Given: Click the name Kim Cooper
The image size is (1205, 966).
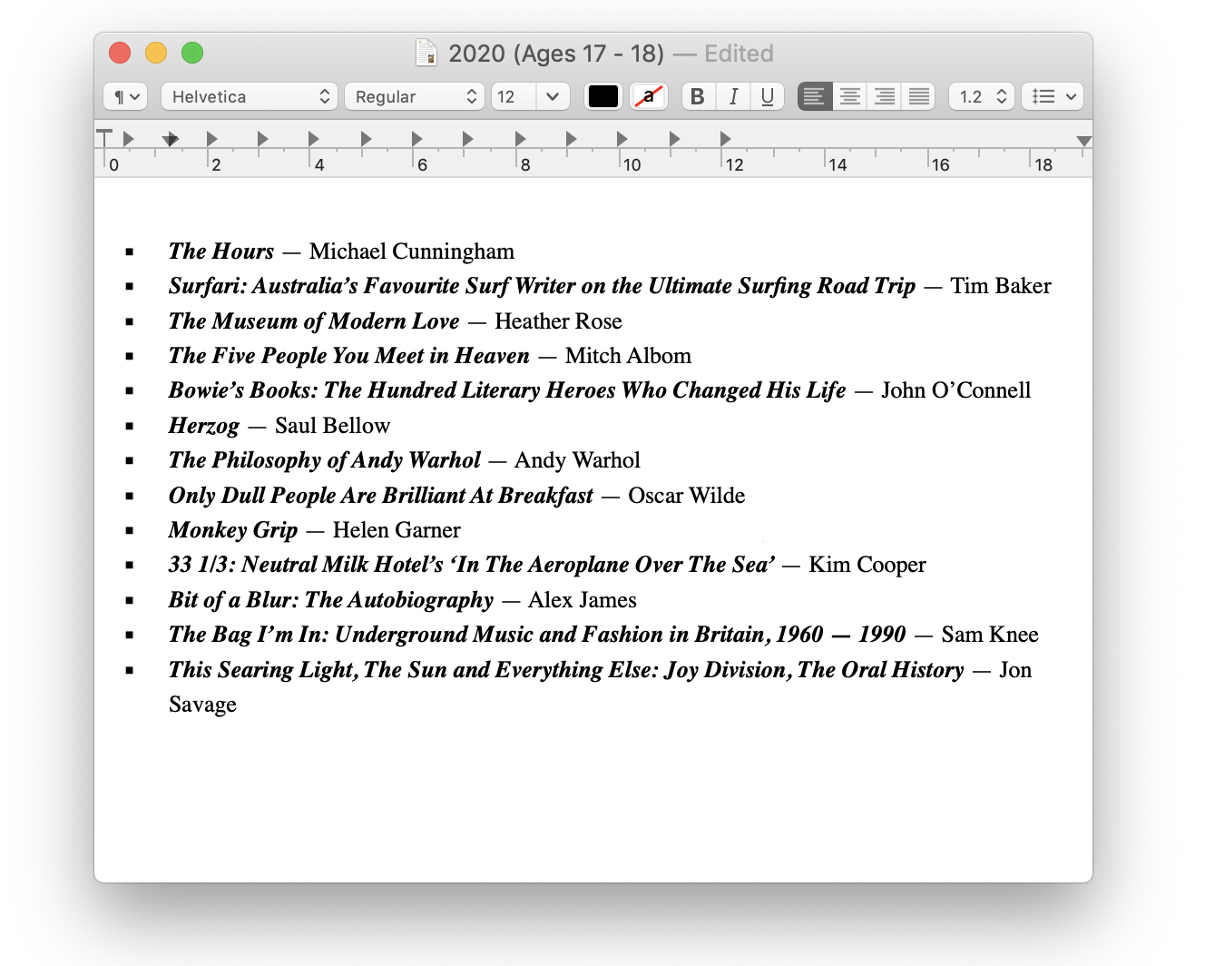Looking at the screenshot, I should click(x=867, y=565).
